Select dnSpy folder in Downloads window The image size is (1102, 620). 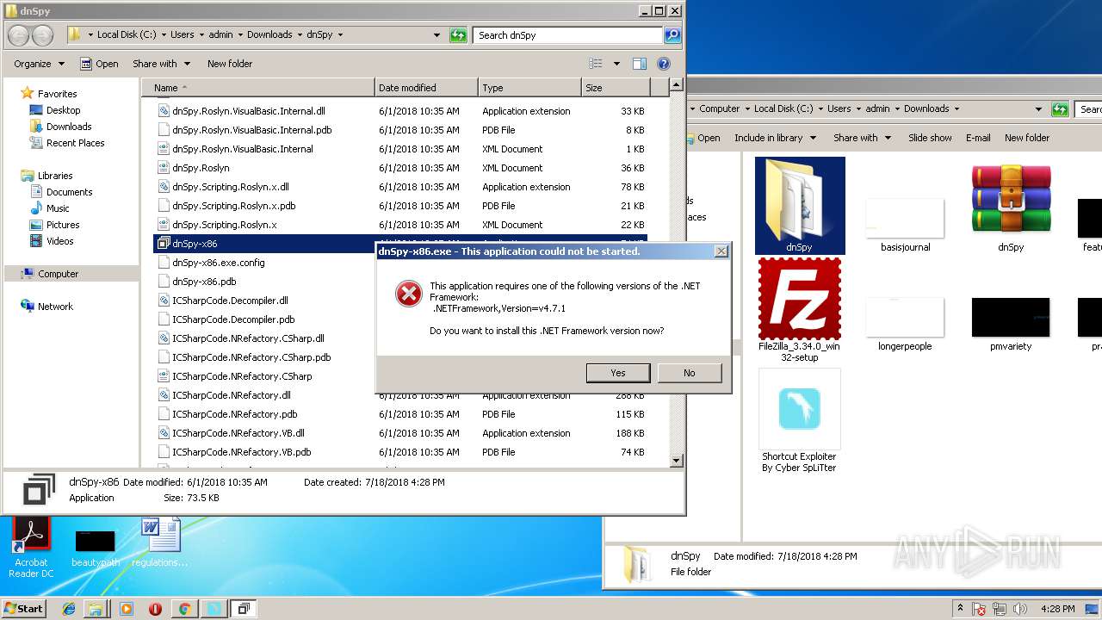(x=799, y=206)
